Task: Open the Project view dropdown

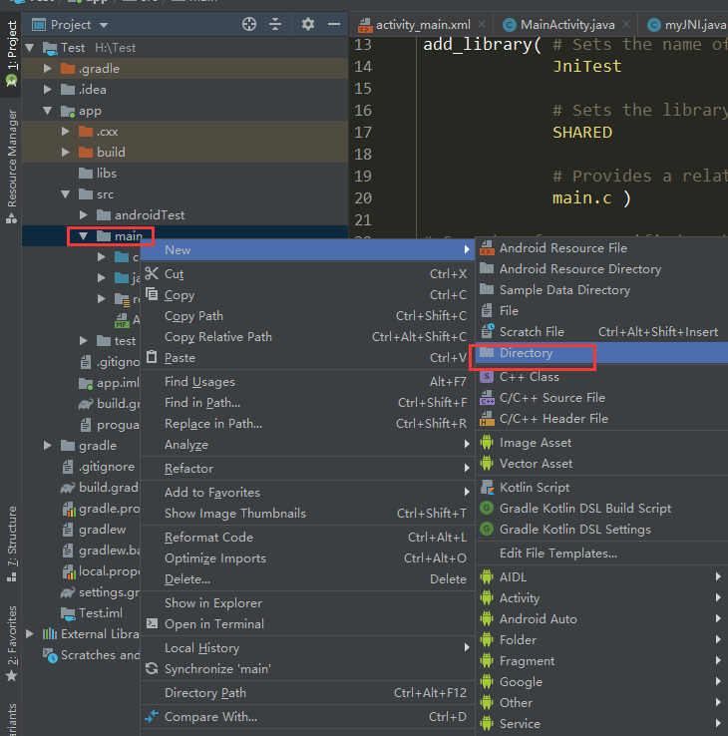Action: pyautogui.click(x=105, y=24)
